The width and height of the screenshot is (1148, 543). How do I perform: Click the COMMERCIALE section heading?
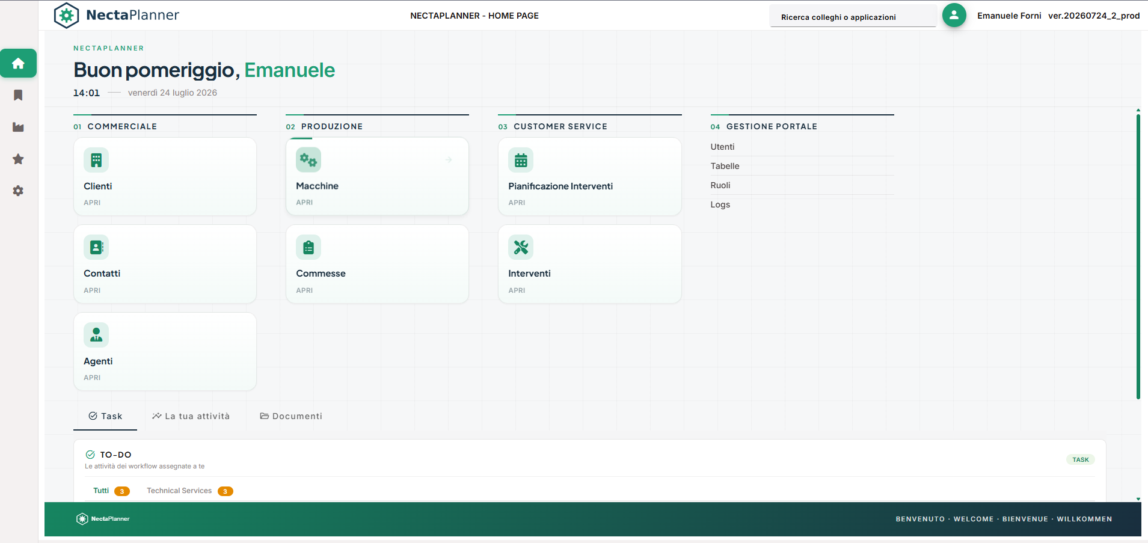122,126
